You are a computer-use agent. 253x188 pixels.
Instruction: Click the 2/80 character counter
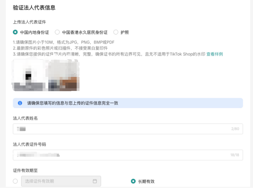point(235,129)
